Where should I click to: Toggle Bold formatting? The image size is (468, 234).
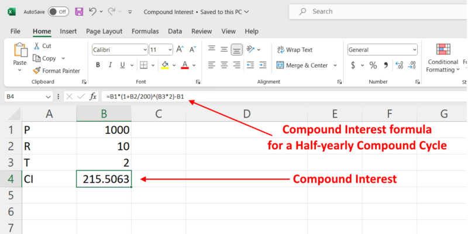point(98,65)
